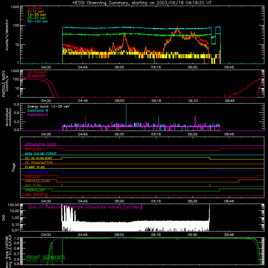
Task: Click the 04:45 tick label under the counts plot
Action: [83, 67]
